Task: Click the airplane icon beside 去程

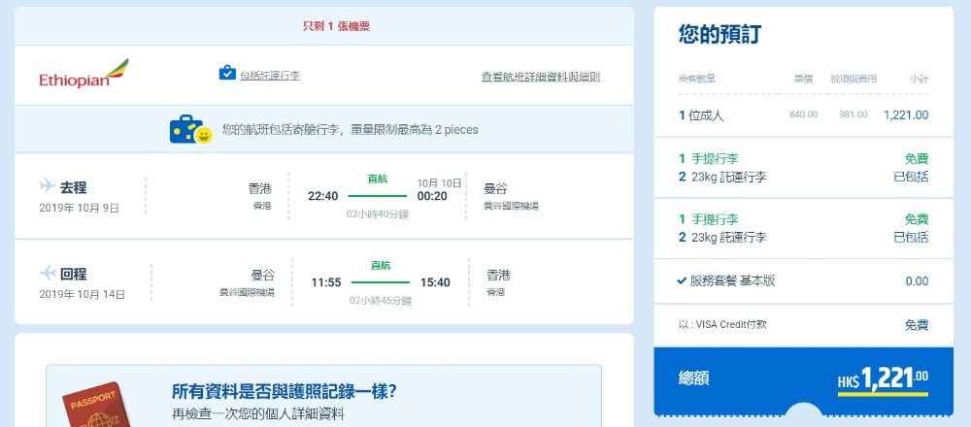Action: (x=47, y=186)
